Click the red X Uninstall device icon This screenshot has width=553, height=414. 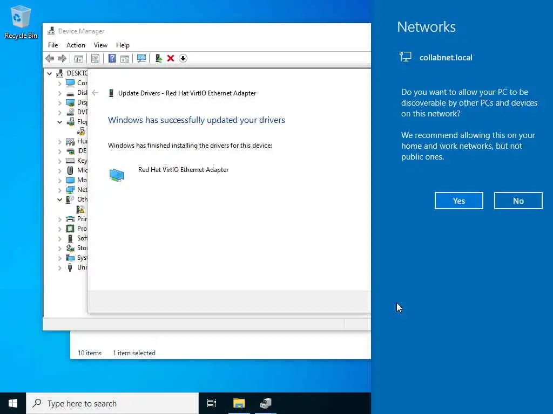click(171, 58)
